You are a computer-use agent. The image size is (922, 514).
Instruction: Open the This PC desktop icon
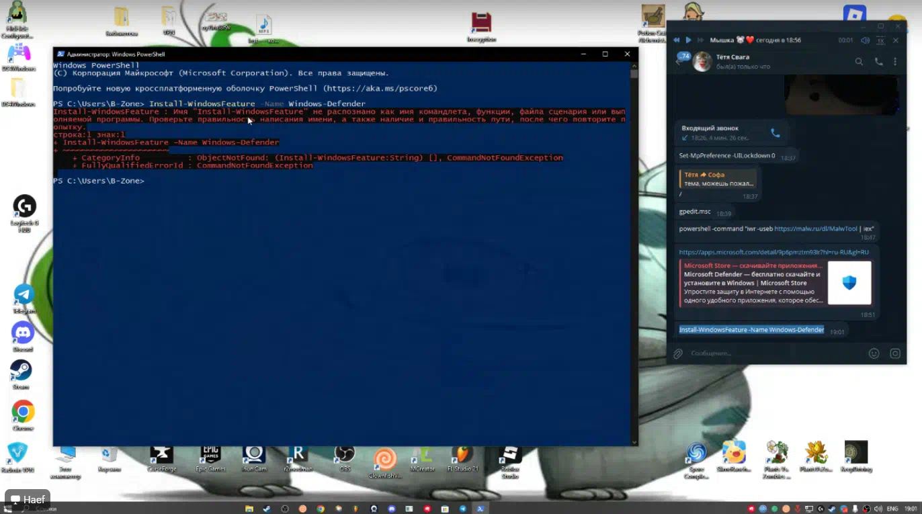tap(66, 462)
